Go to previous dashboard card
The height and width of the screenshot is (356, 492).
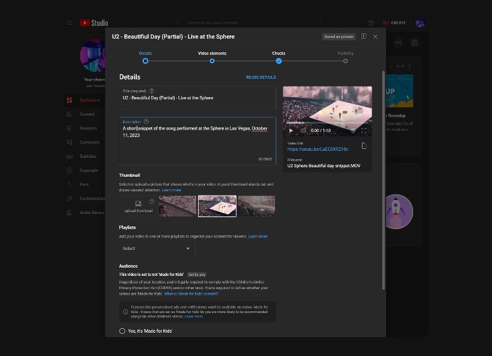(x=390, y=66)
